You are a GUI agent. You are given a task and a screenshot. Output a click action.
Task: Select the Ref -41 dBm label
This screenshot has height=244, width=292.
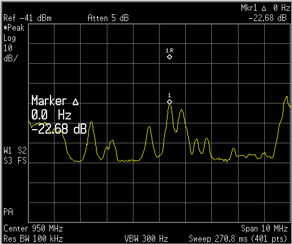(27, 18)
